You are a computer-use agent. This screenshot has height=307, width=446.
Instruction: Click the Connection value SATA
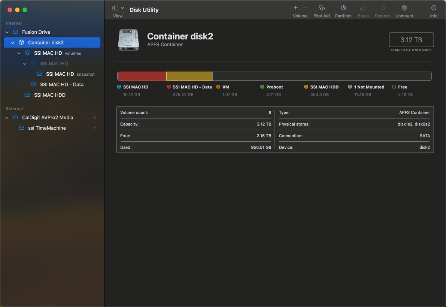click(425, 136)
